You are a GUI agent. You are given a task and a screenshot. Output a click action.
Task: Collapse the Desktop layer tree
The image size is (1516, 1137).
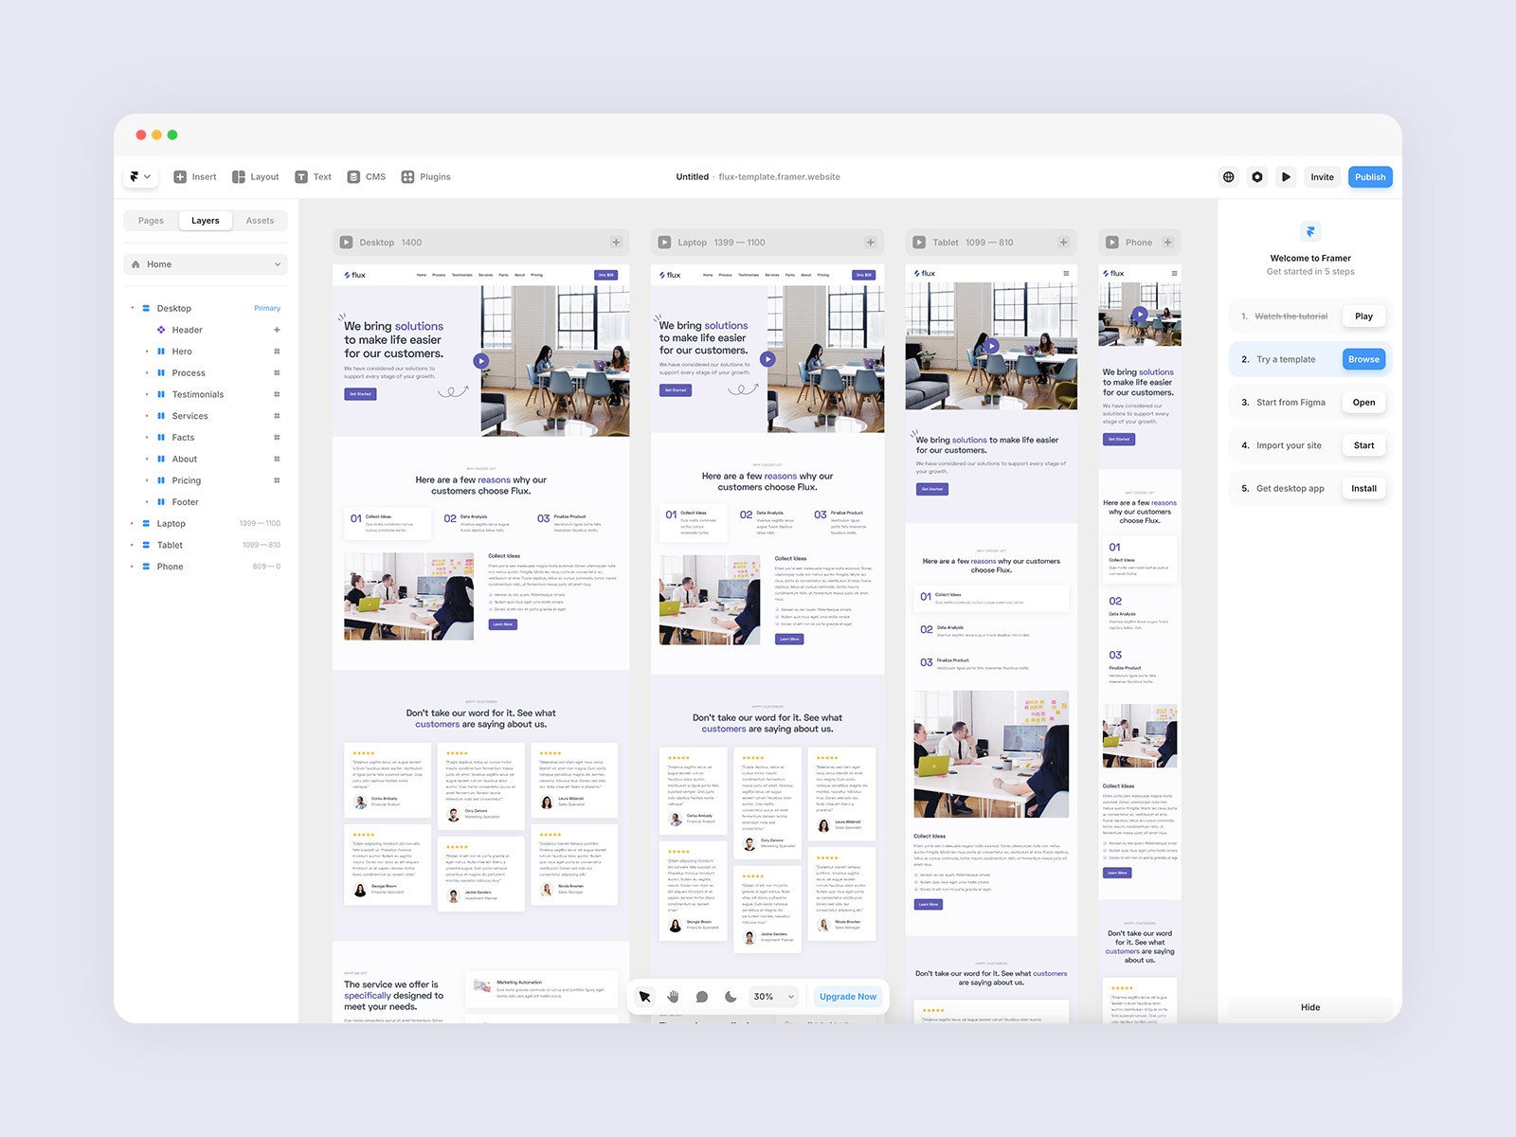132,309
